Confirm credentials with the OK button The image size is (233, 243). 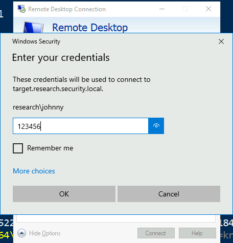click(x=64, y=194)
